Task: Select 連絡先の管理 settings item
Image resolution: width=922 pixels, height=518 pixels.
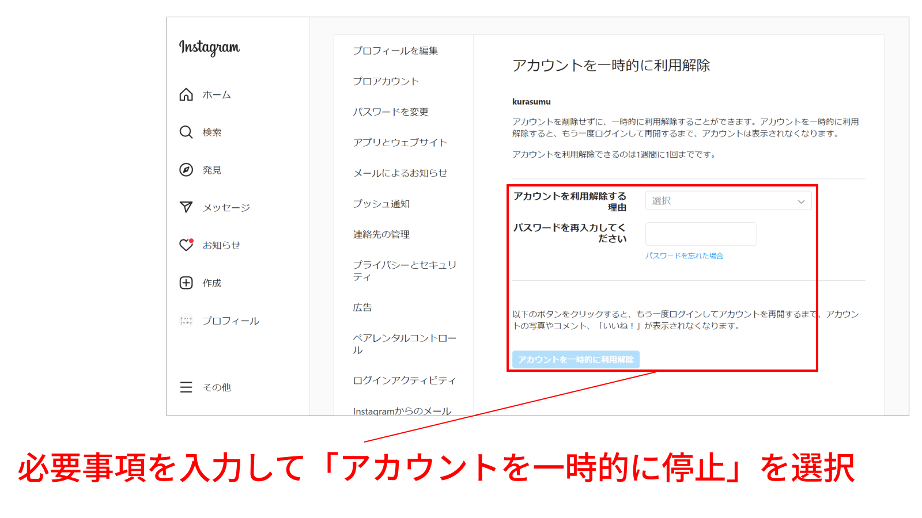Action: tap(381, 234)
